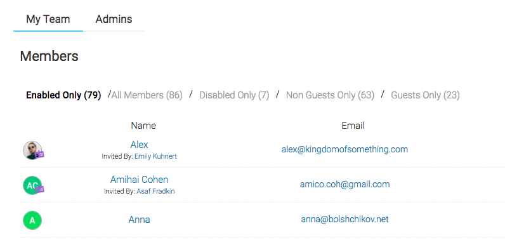The height and width of the screenshot is (240, 505).
Task: Open the Admins tab
Action: 114,19
